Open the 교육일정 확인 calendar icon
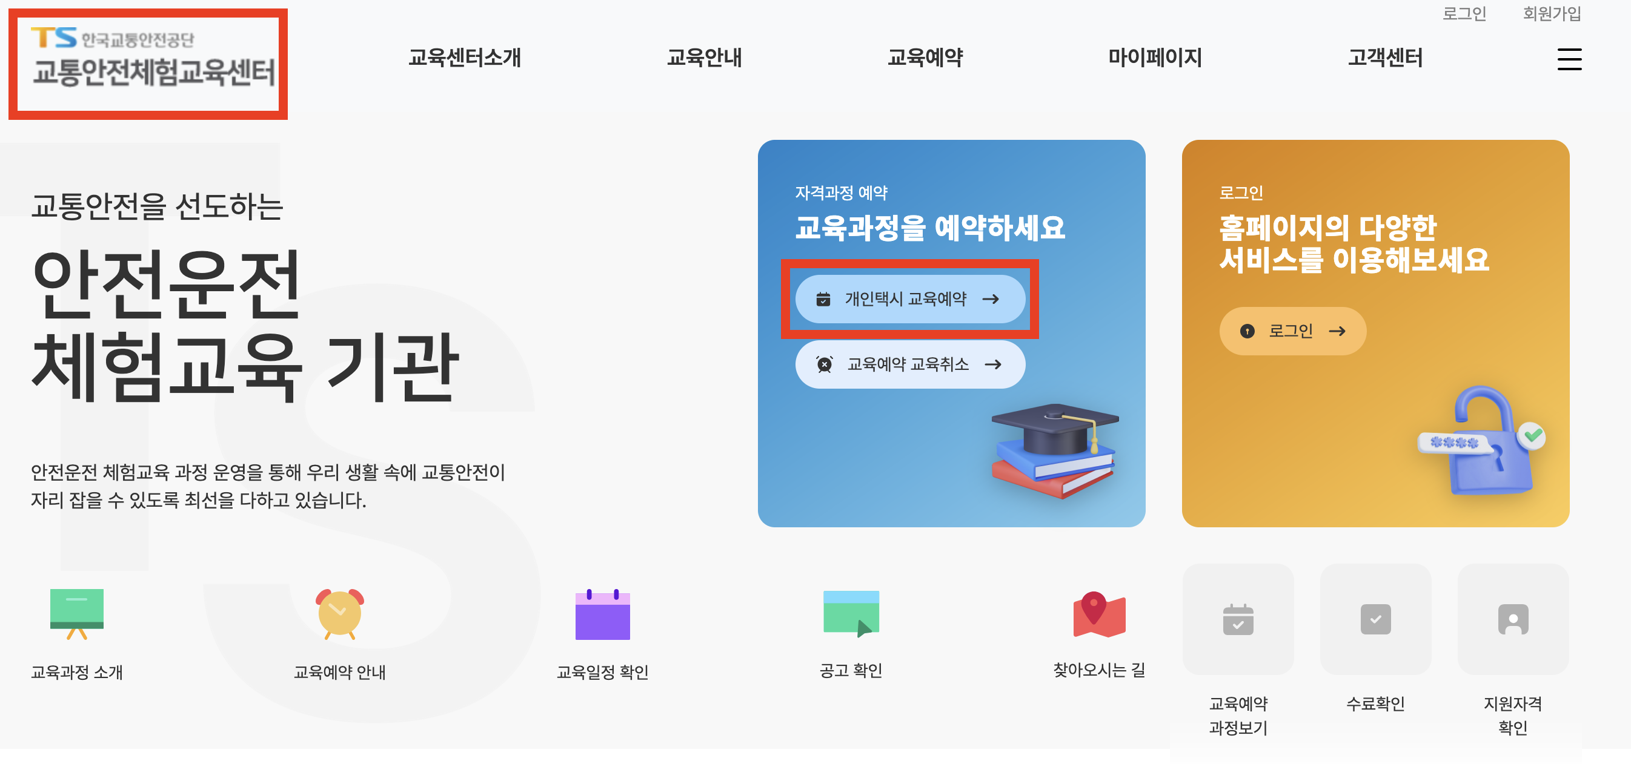This screenshot has width=1631, height=764. pyautogui.click(x=602, y=613)
